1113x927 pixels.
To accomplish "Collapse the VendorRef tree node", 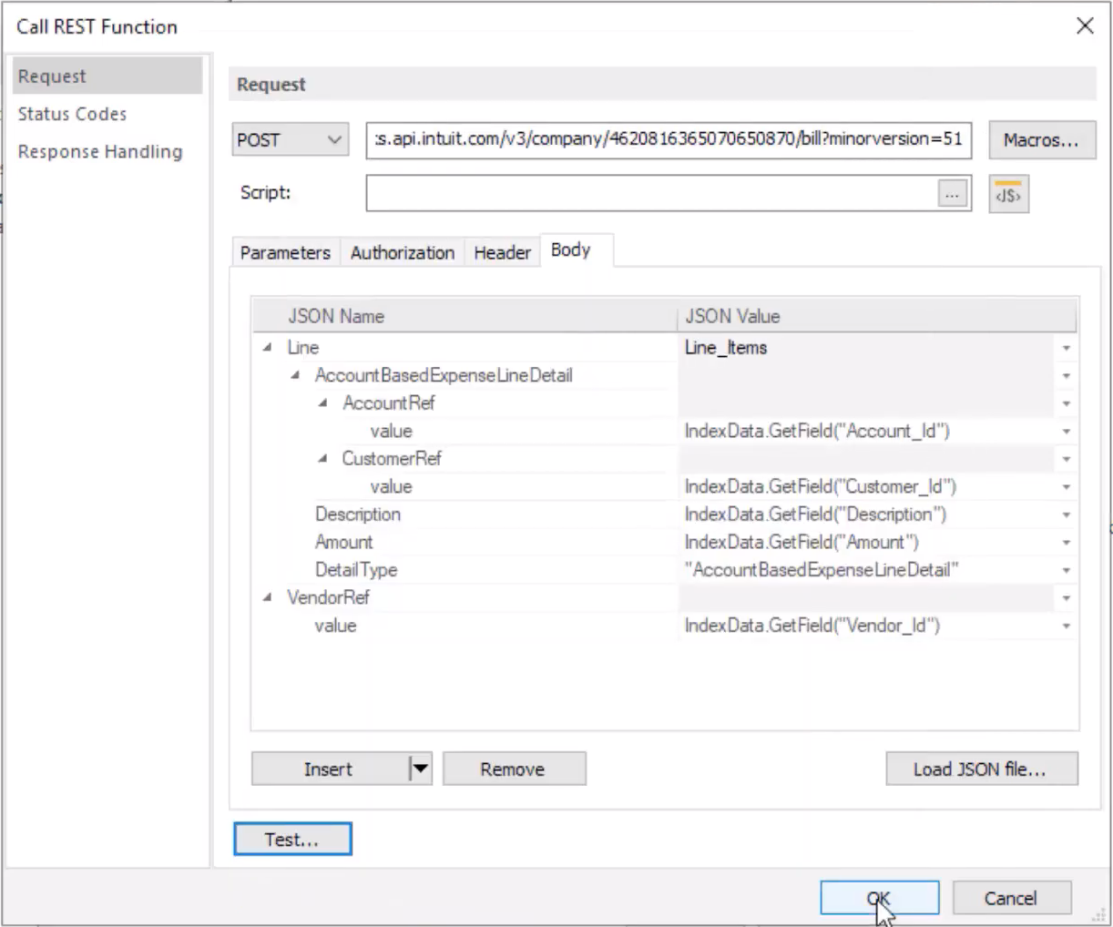I will coord(265,597).
